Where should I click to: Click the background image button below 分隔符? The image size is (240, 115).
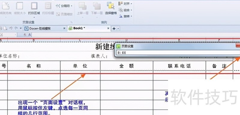(x=64, y=14)
